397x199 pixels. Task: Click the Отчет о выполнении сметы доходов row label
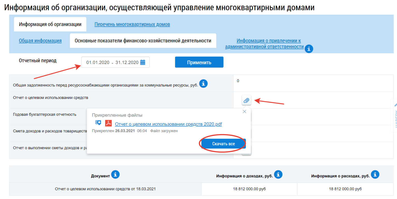(x=50, y=148)
